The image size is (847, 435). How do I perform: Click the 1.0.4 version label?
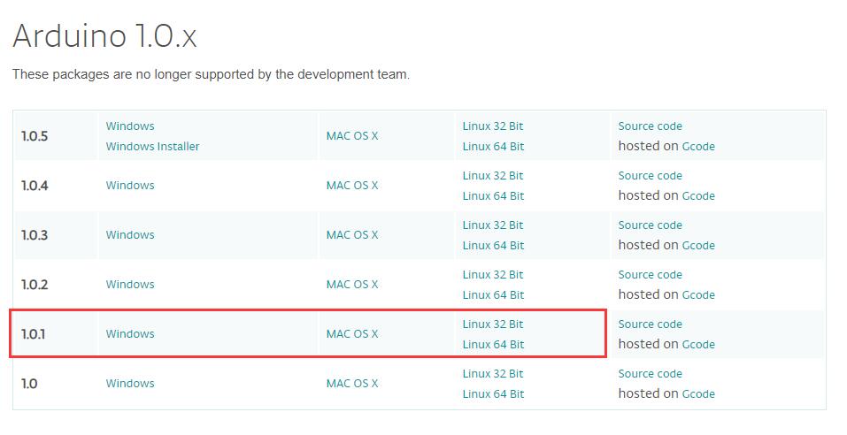coord(35,187)
